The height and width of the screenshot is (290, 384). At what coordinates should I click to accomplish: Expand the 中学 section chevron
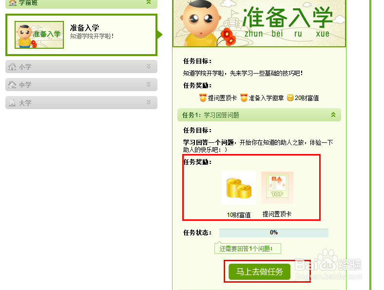(149, 84)
